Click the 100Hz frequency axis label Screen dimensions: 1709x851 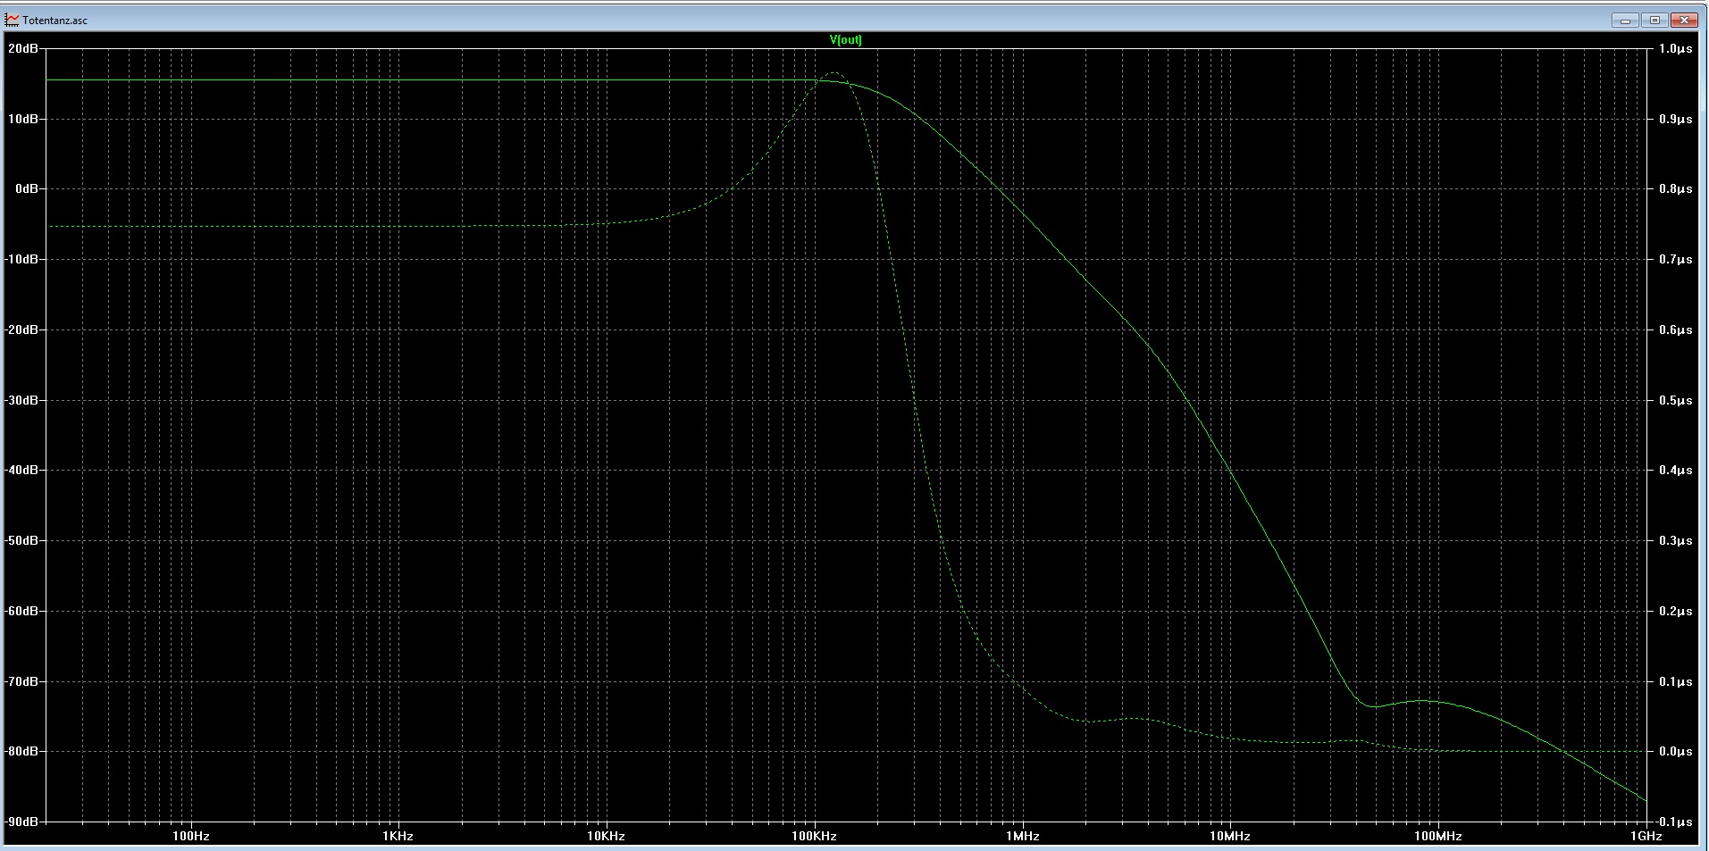click(190, 837)
